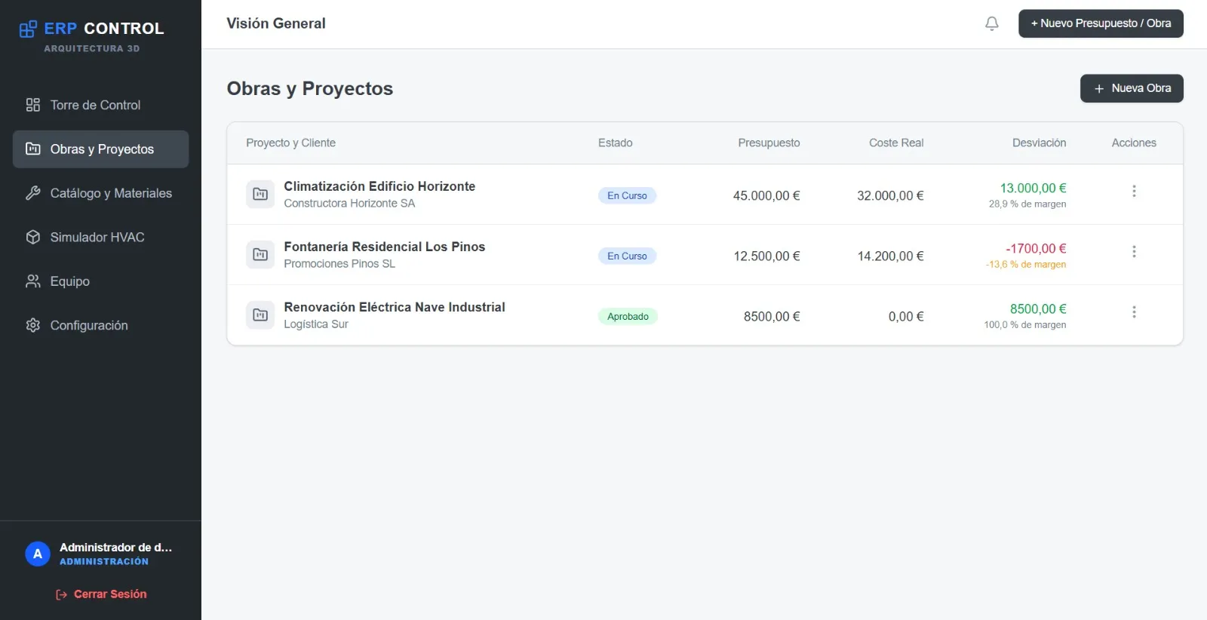Click the Catálogo y Materiales wrench icon

(x=32, y=193)
